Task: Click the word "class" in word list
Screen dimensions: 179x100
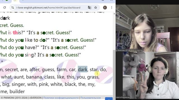Action: [50, 77]
